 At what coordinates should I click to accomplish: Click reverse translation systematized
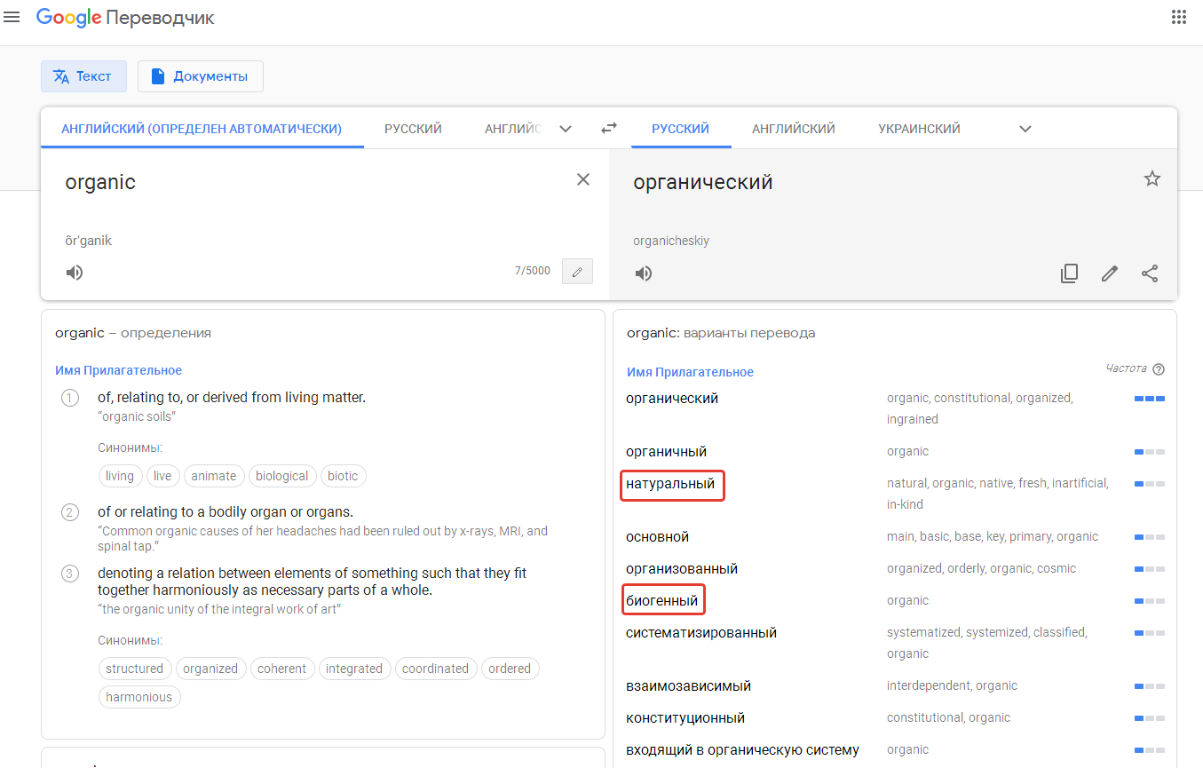pos(924,632)
